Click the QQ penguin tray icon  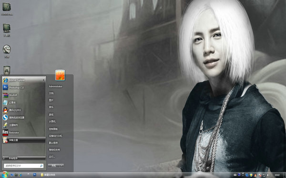click(255, 175)
